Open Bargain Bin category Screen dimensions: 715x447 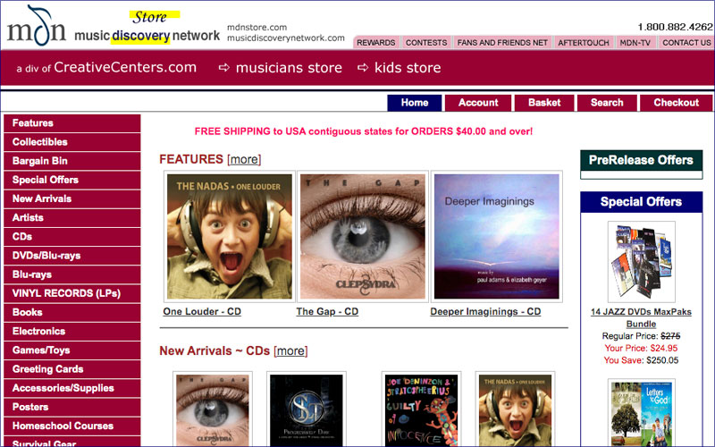pyautogui.click(x=72, y=161)
